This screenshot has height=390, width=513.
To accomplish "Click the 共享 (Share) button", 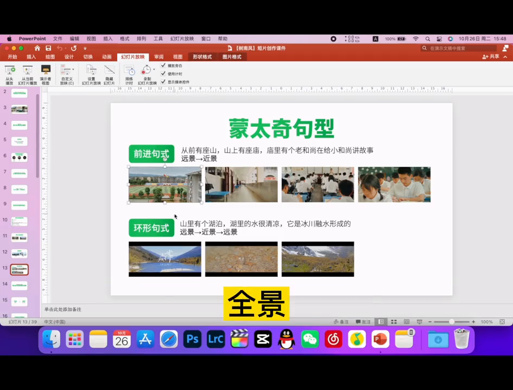I will 491,56.
